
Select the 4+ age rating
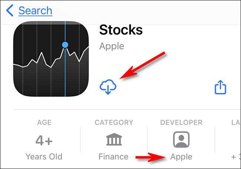click(44, 140)
